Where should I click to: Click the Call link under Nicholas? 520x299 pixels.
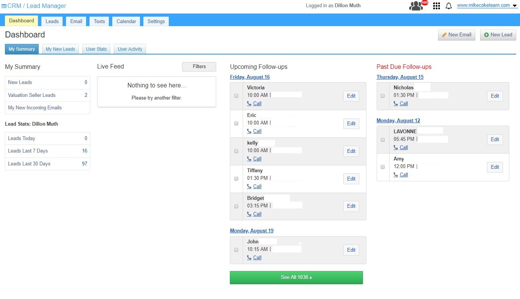(404, 104)
